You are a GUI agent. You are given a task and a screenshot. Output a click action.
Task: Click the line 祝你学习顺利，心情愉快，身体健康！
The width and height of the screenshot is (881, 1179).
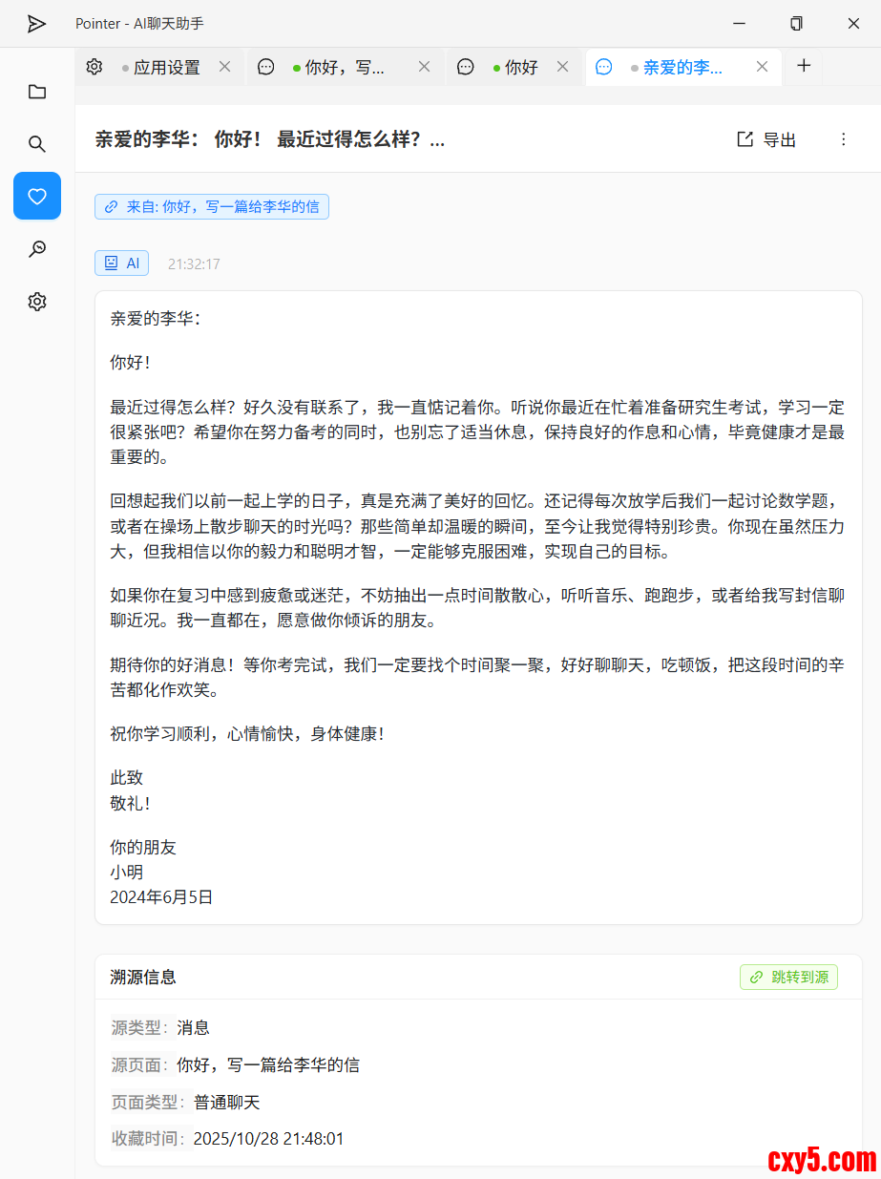pyautogui.click(x=249, y=734)
